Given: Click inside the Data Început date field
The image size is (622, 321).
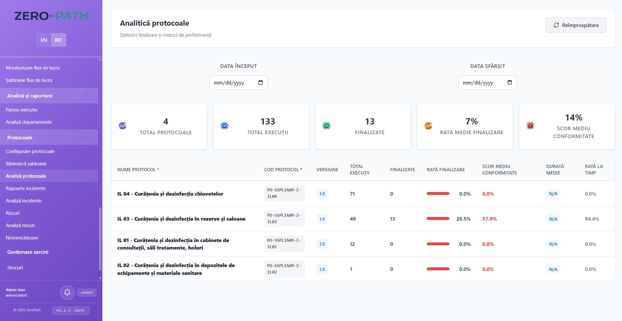Looking at the screenshot, I should pyautogui.click(x=234, y=83).
